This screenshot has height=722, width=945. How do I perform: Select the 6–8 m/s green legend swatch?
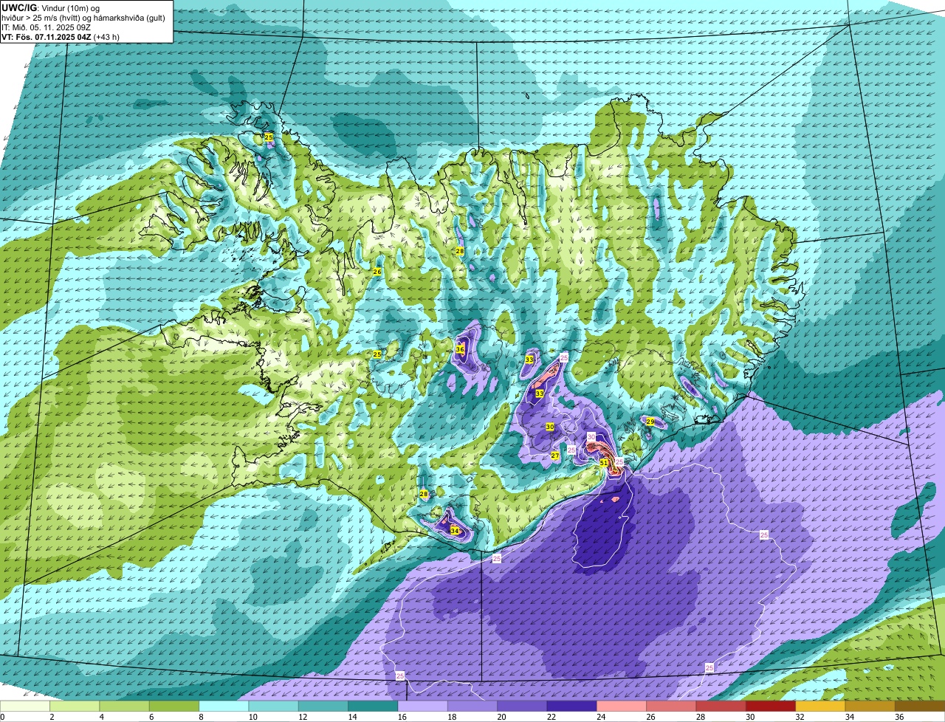click(174, 706)
